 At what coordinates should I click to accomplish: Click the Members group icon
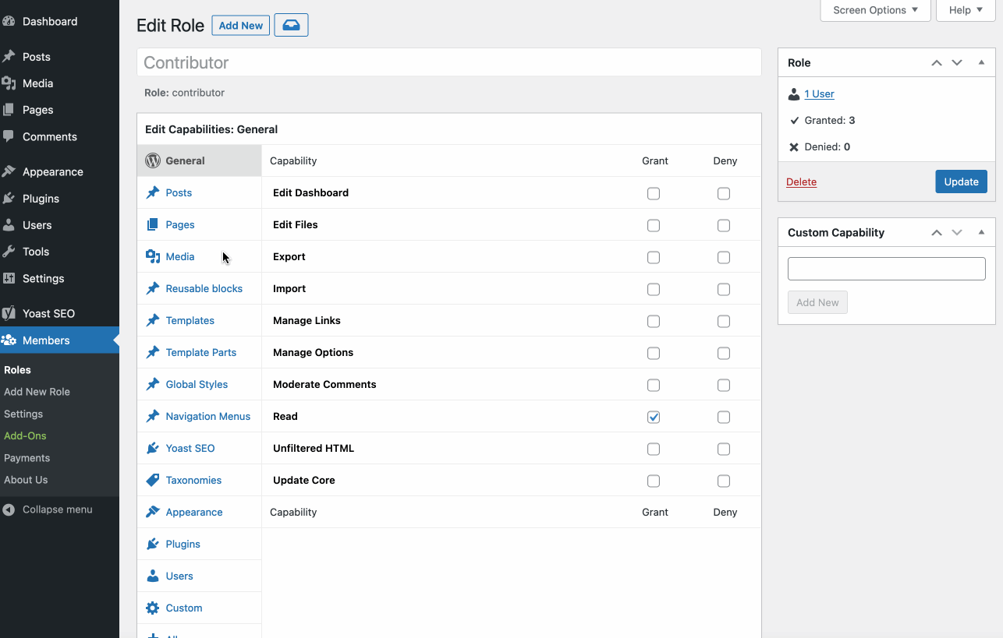(x=9, y=340)
